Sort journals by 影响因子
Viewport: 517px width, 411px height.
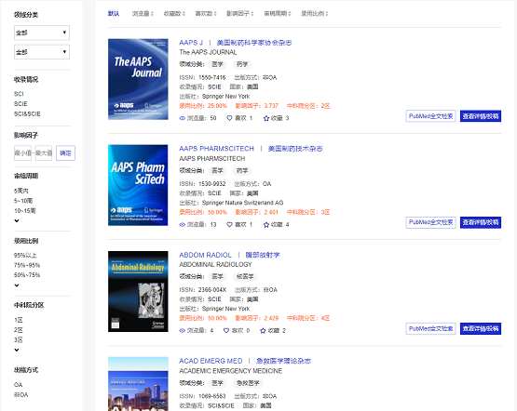pyautogui.click(x=239, y=14)
